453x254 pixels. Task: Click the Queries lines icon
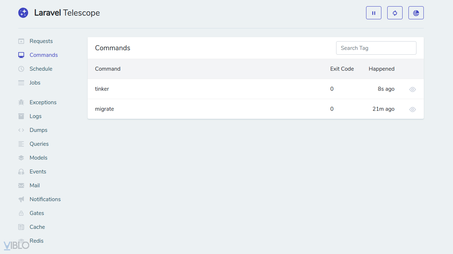tap(21, 144)
